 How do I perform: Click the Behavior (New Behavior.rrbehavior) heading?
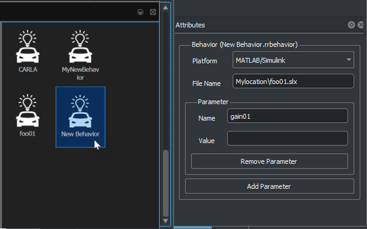point(245,44)
